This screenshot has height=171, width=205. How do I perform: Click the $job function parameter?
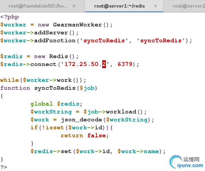(x=87, y=88)
